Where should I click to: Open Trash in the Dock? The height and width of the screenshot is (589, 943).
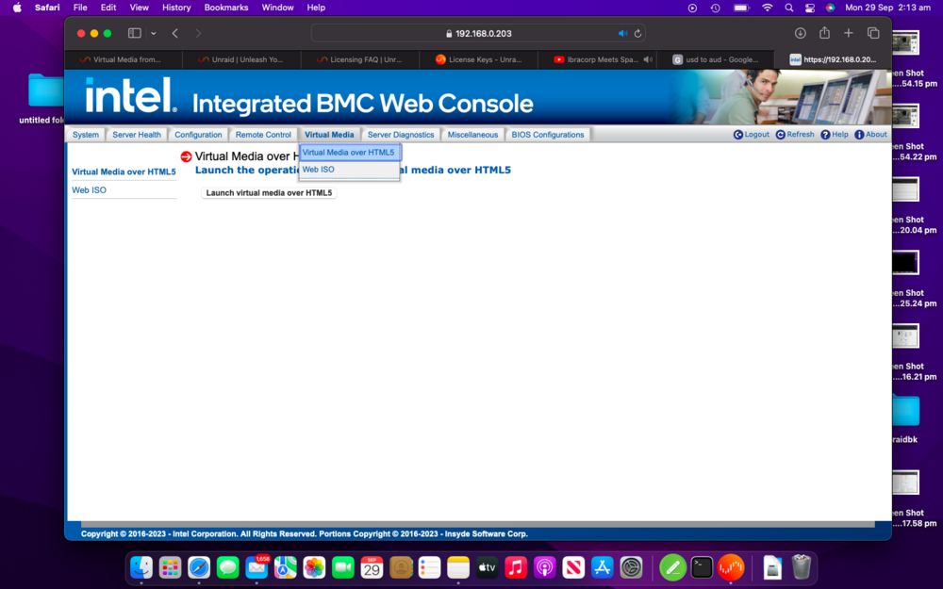[801, 567]
